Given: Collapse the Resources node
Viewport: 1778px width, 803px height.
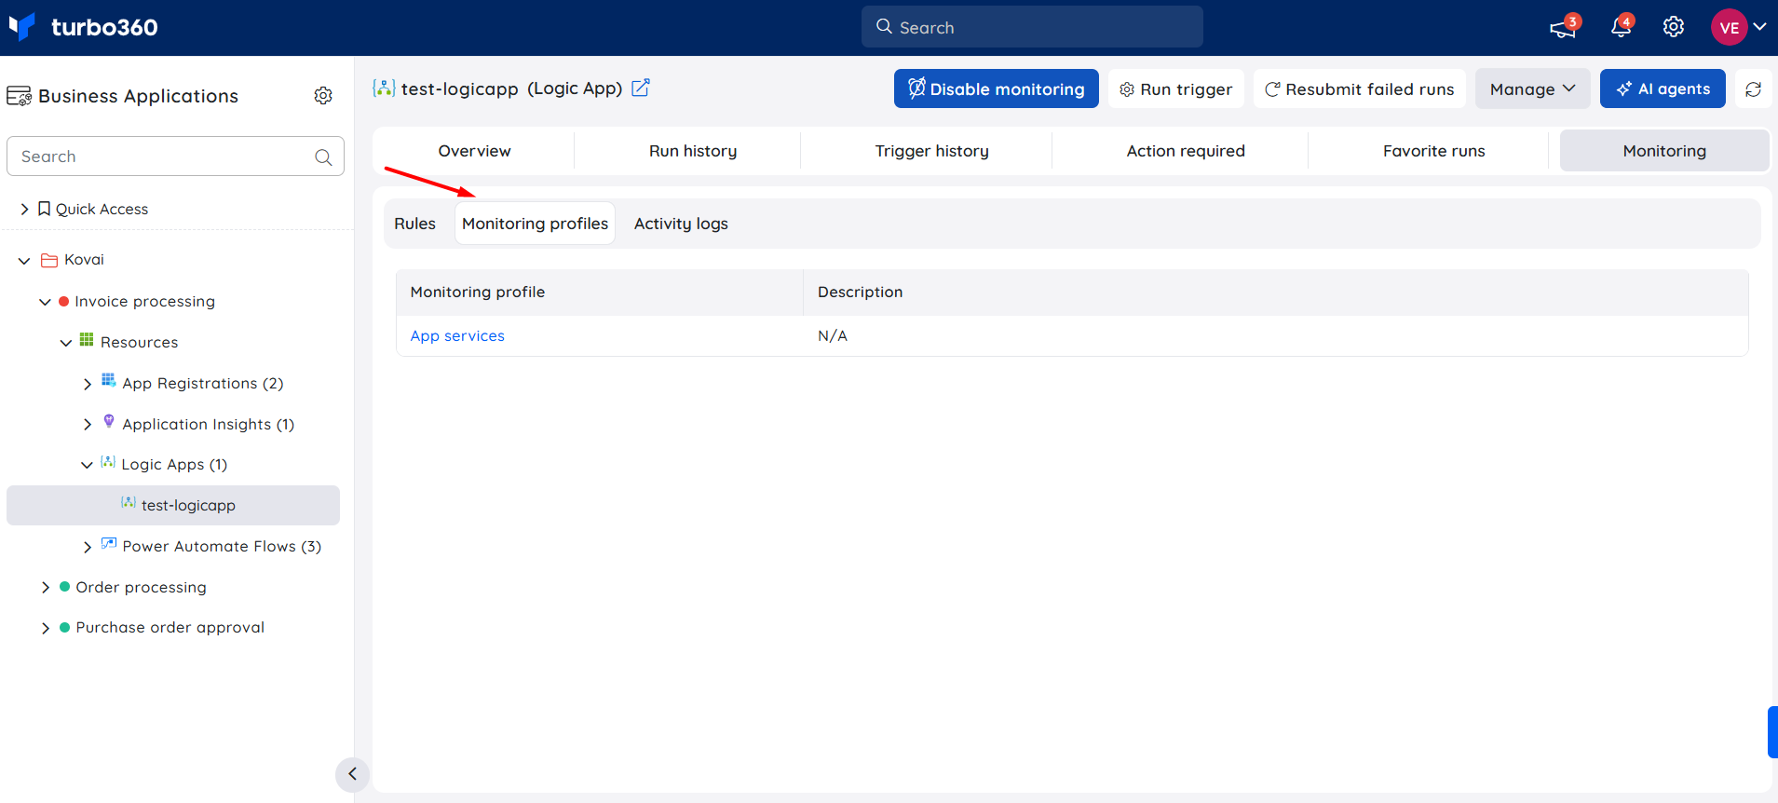Looking at the screenshot, I should point(66,343).
